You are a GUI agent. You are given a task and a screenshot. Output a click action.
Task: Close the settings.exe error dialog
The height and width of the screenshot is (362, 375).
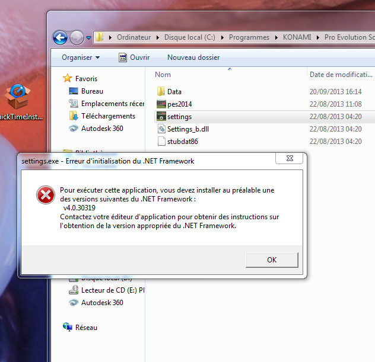click(290, 158)
